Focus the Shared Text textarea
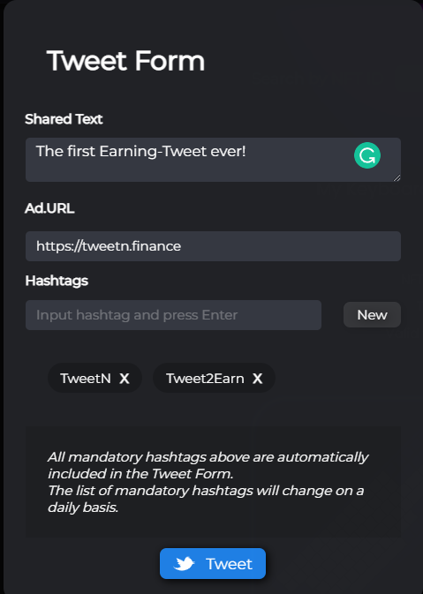This screenshot has height=594, width=423. coord(213,160)
